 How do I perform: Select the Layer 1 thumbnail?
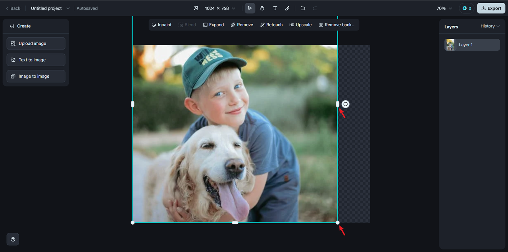(450, 45)
